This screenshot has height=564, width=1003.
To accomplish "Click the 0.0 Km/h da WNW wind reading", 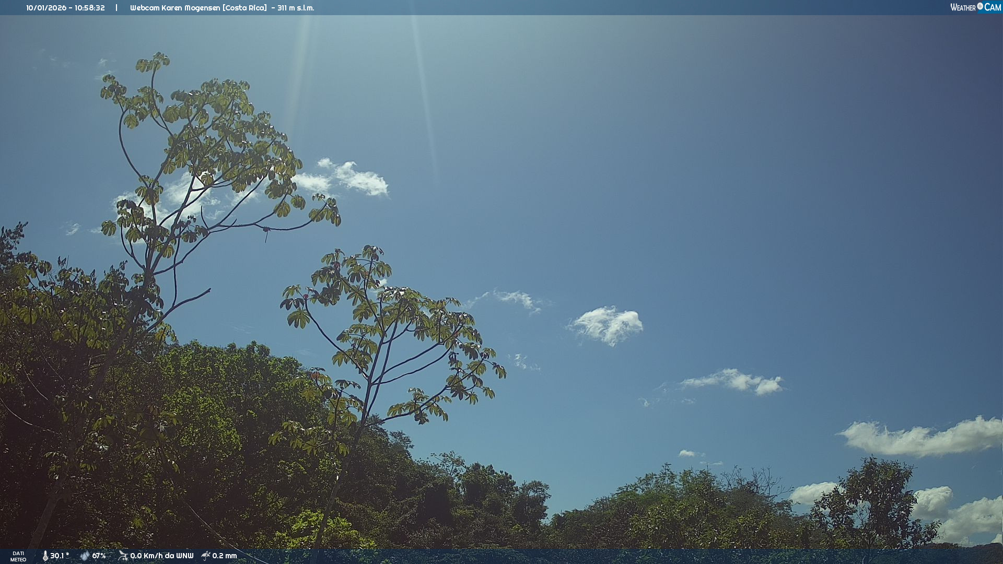I will (x=161, y=556).
